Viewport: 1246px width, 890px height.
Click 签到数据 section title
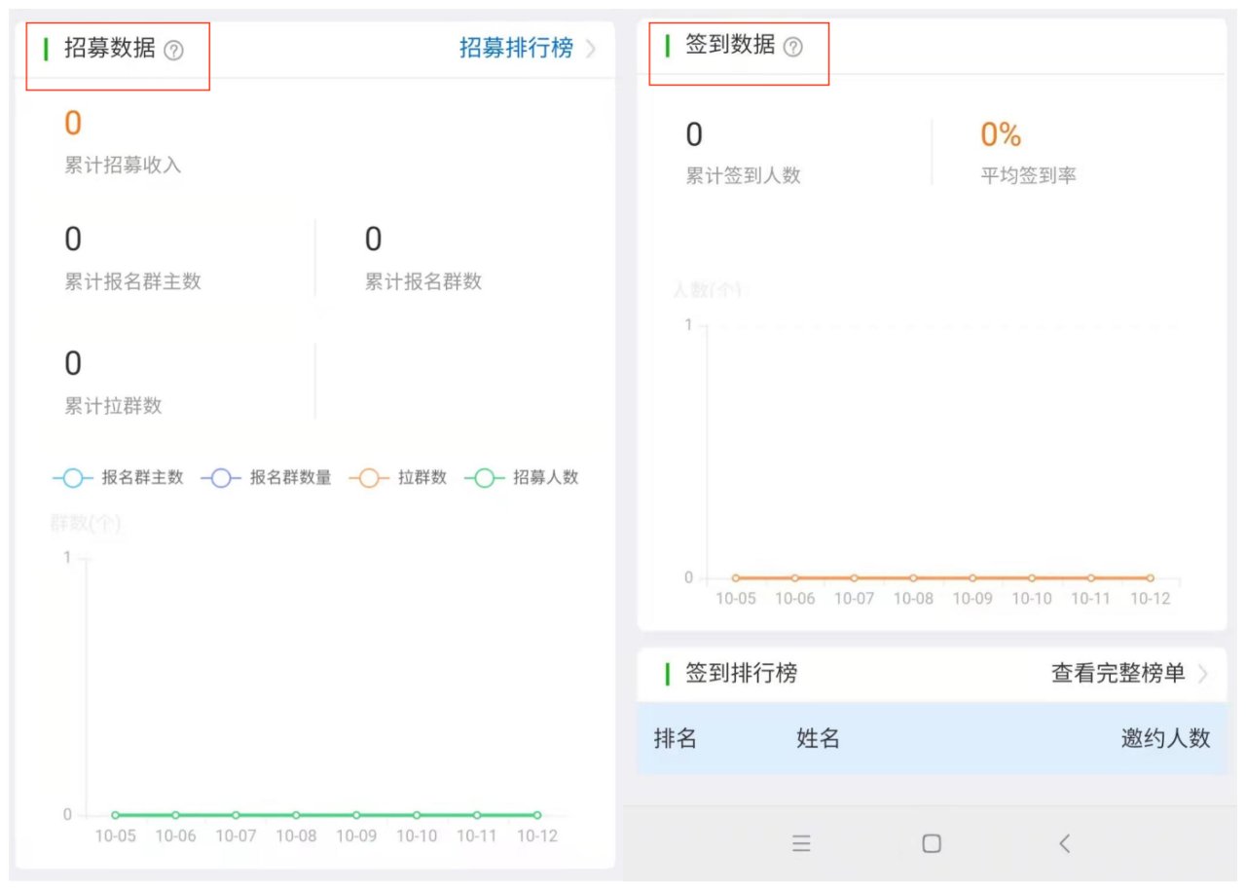pos(730,44)
